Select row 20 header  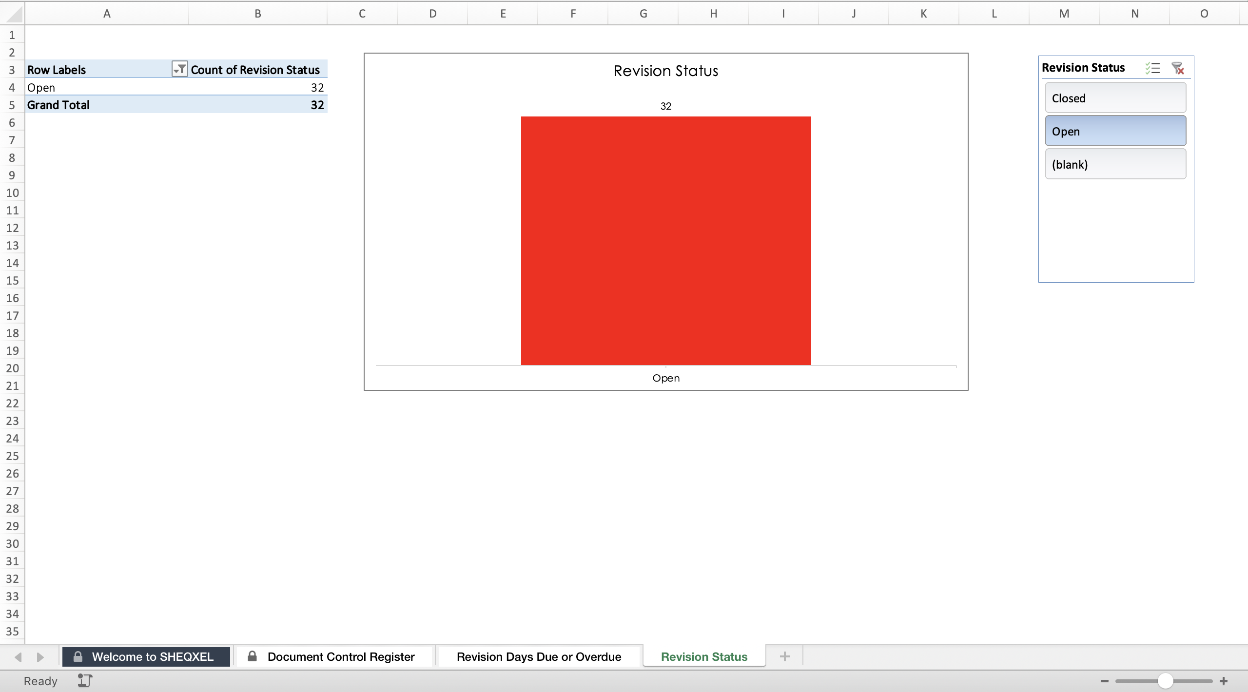(12, 368)
